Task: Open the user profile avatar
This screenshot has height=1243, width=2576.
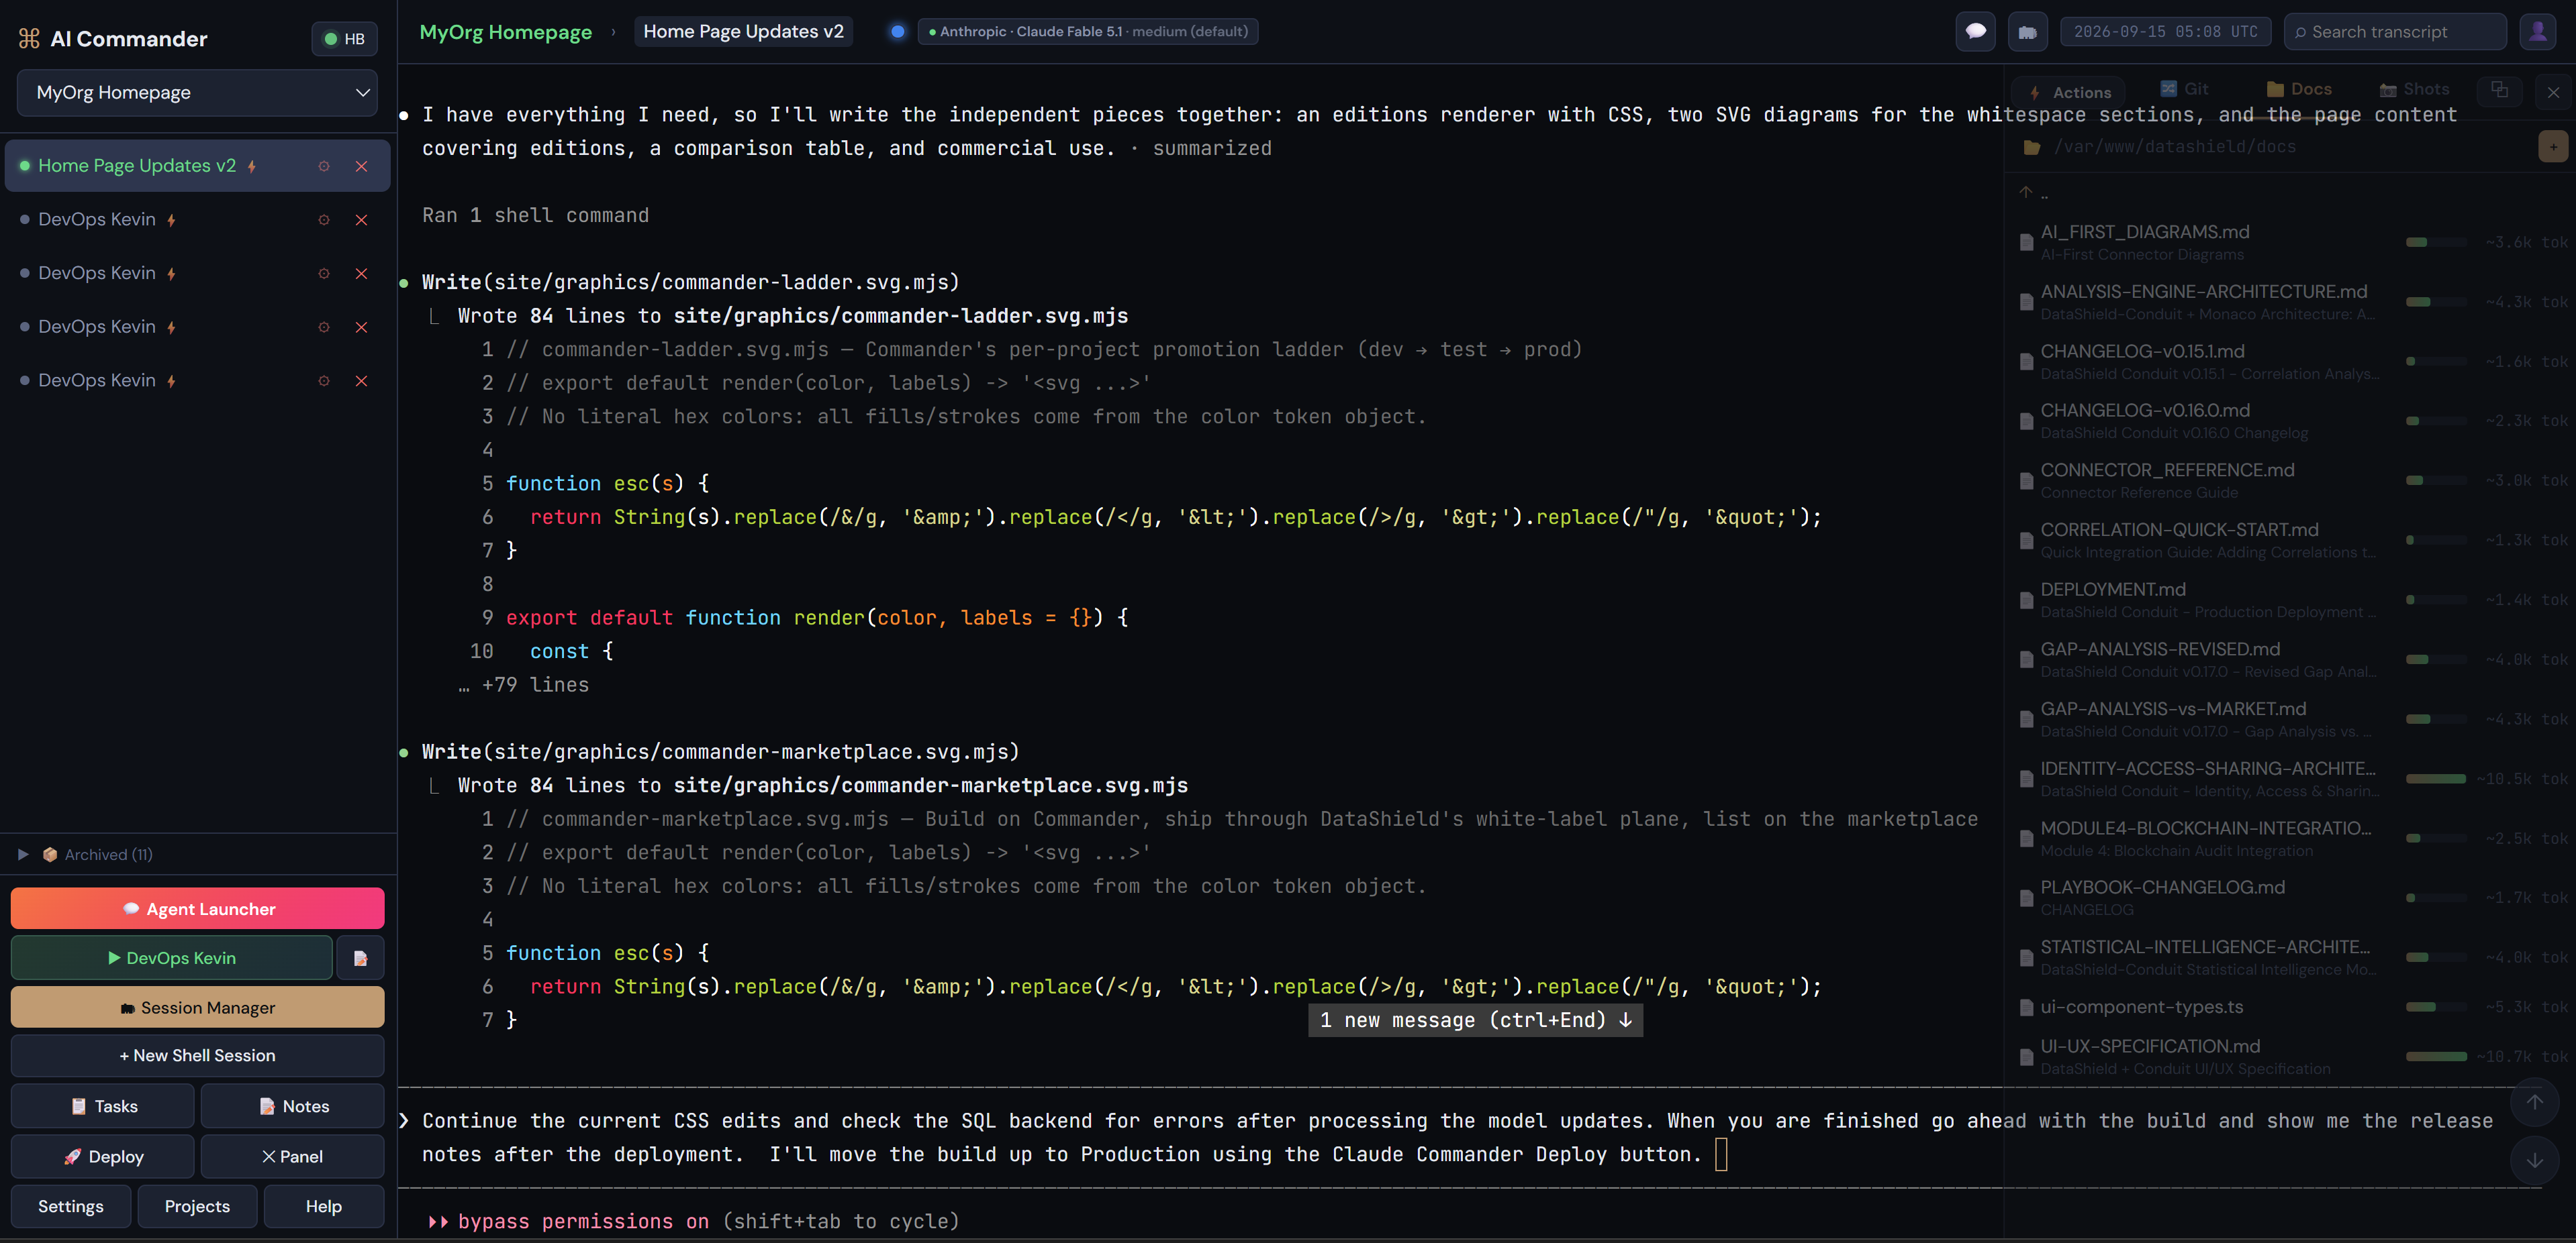Action: (2537, 32)
